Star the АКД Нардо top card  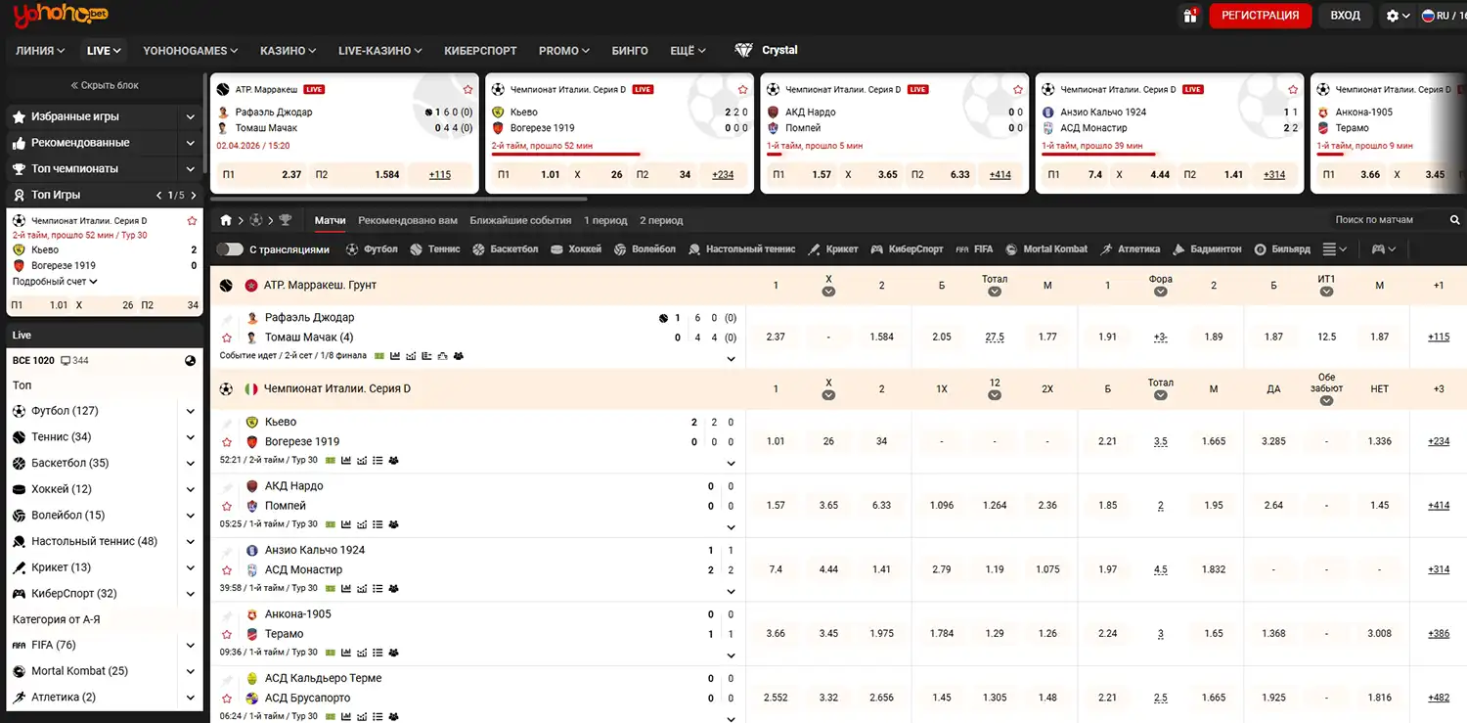pyautogui.click(x=1018, y=89)
